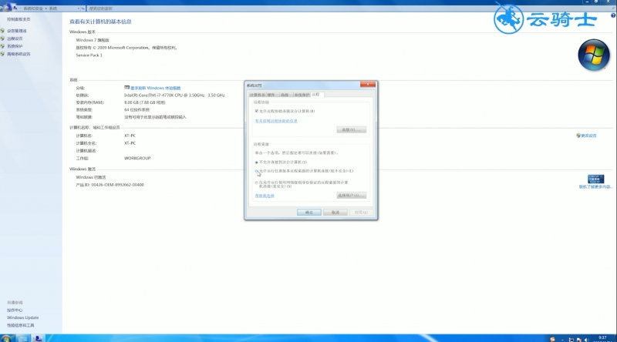Select 允许运行任意版本远程桌面 radio option

coord(257,171)
